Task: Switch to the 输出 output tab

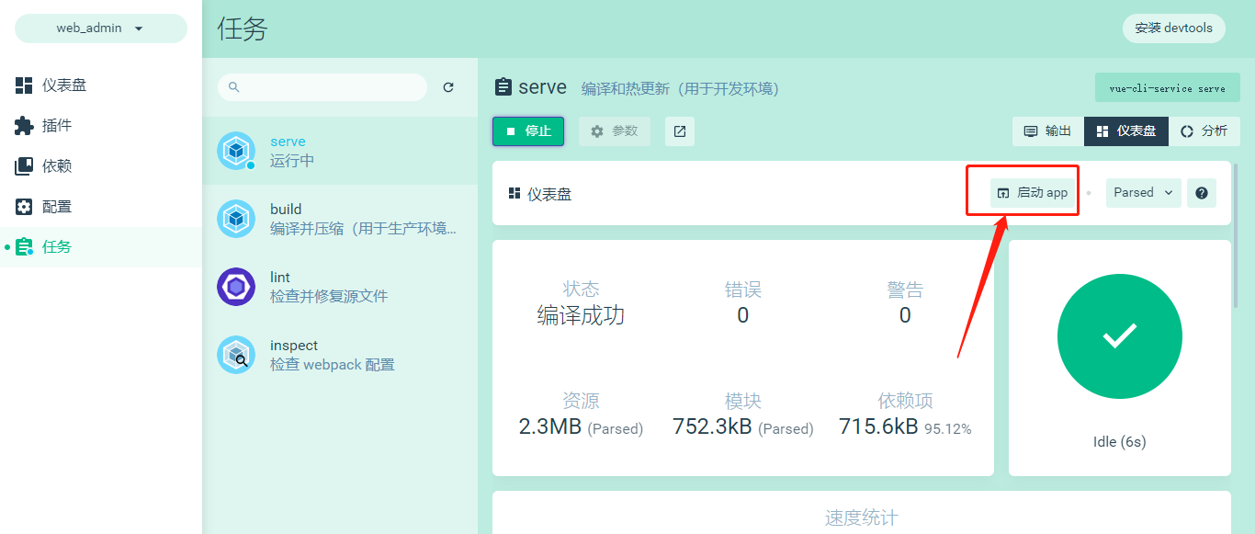Action: coord(1048,131)
